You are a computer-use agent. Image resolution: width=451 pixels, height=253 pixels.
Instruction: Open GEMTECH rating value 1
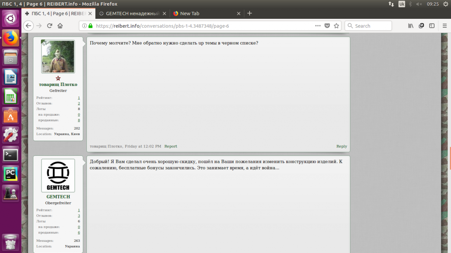tap(79, 210)
